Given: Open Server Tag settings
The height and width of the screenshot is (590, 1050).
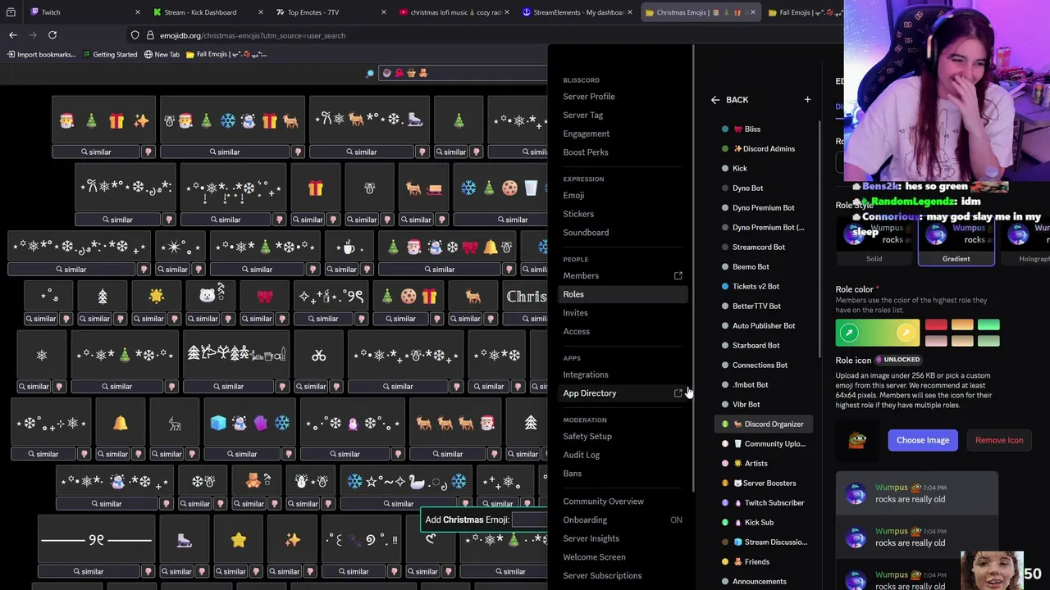Looking at the screenshot, I should 583,115.
